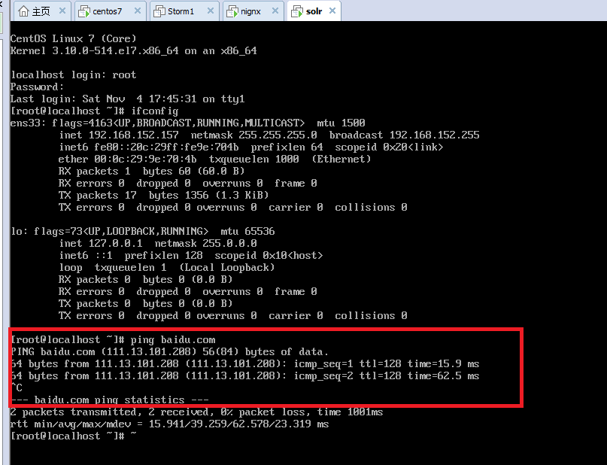607x465 pixels.
Task: Close the Storm1 tab
Action: [210, 11]
